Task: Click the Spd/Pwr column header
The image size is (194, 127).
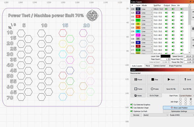Action: coord(157,6)
